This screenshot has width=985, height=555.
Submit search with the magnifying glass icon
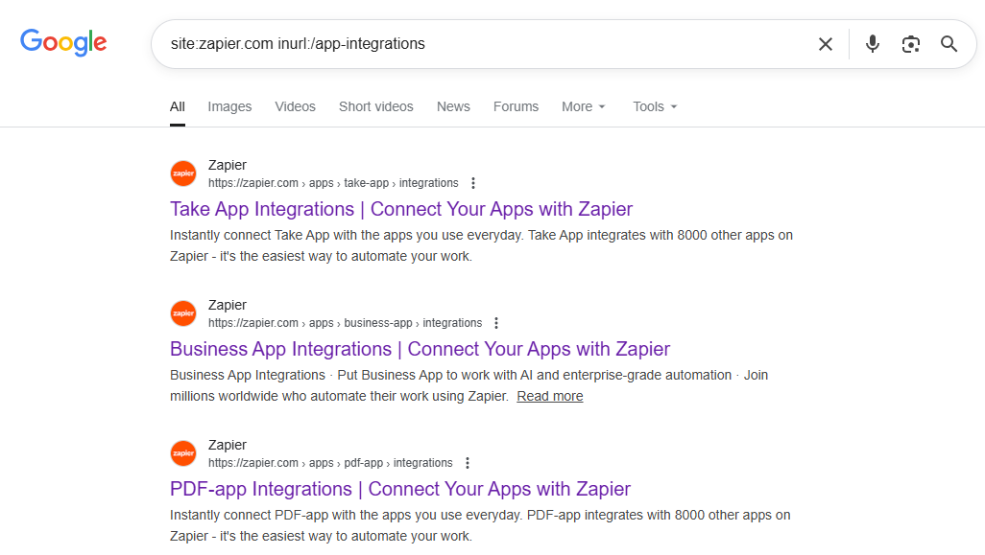pos(949,44)
